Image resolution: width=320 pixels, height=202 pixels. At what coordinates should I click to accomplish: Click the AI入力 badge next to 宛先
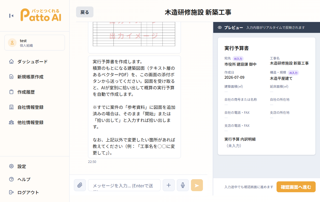pyautogui.click(x=238, y=59)
